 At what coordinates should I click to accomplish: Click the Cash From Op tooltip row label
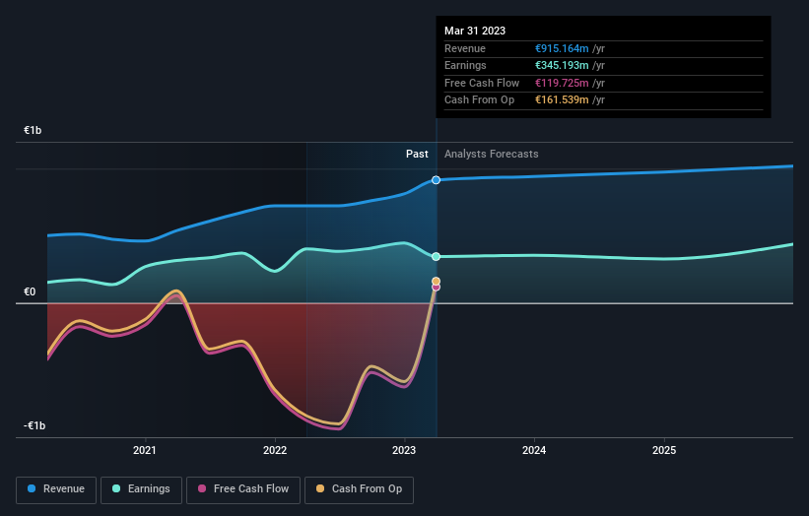[x=479, y=99]
